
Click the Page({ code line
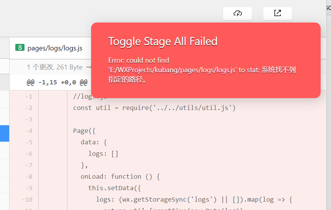pos(84,131)
